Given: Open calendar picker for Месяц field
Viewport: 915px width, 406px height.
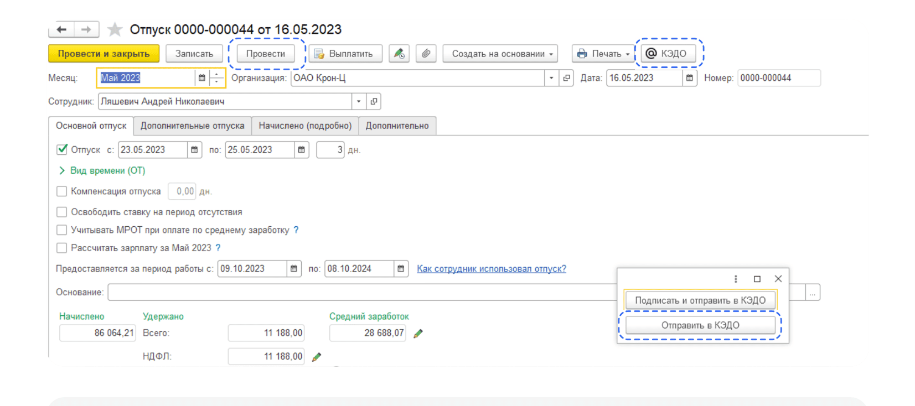Looking at the screenshot, I should [202, 78].
